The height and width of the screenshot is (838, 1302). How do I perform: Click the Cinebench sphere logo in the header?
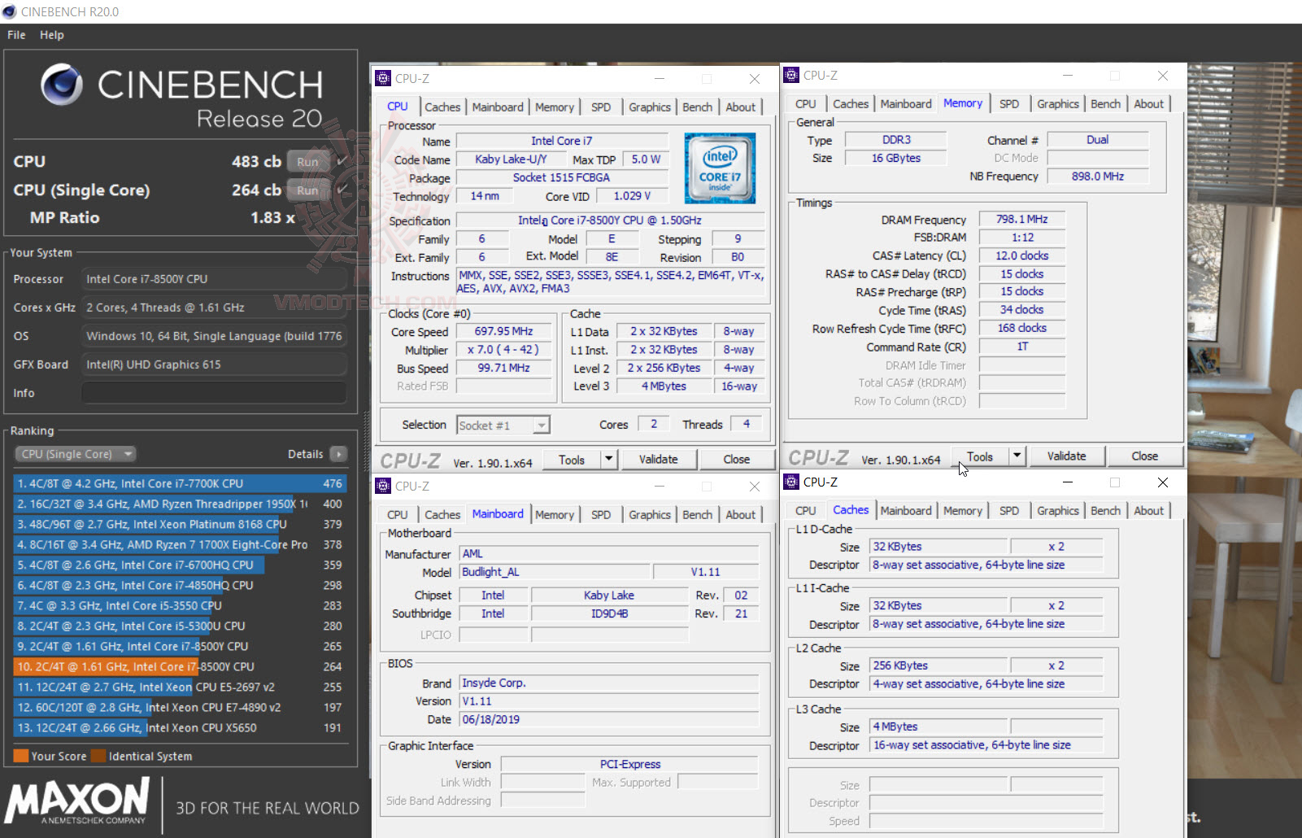62,85
